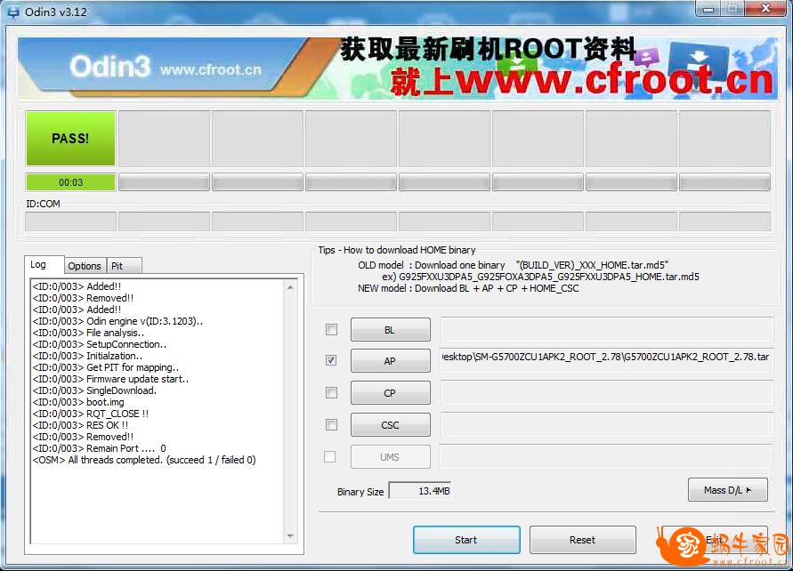Click the green 00:03 progress bar

point(71,182)
